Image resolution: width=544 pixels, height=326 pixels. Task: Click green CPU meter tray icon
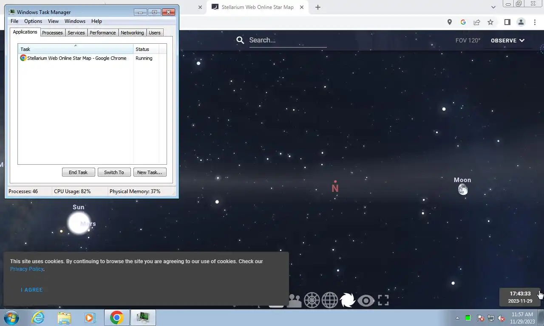[468, 318]
